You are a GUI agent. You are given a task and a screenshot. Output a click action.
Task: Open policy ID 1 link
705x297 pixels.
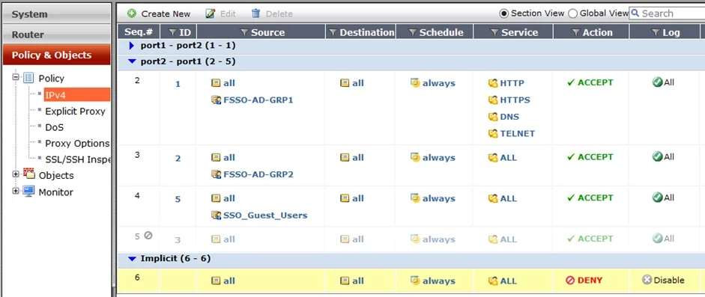click(178, 84)
